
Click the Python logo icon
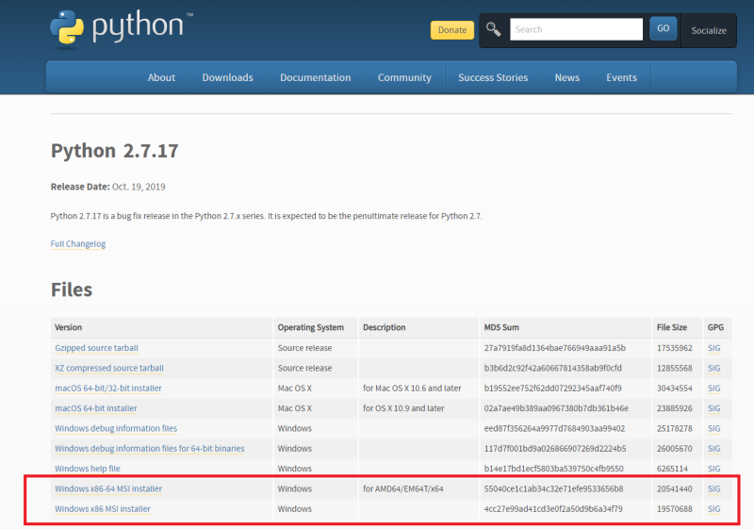pos(67,27)
